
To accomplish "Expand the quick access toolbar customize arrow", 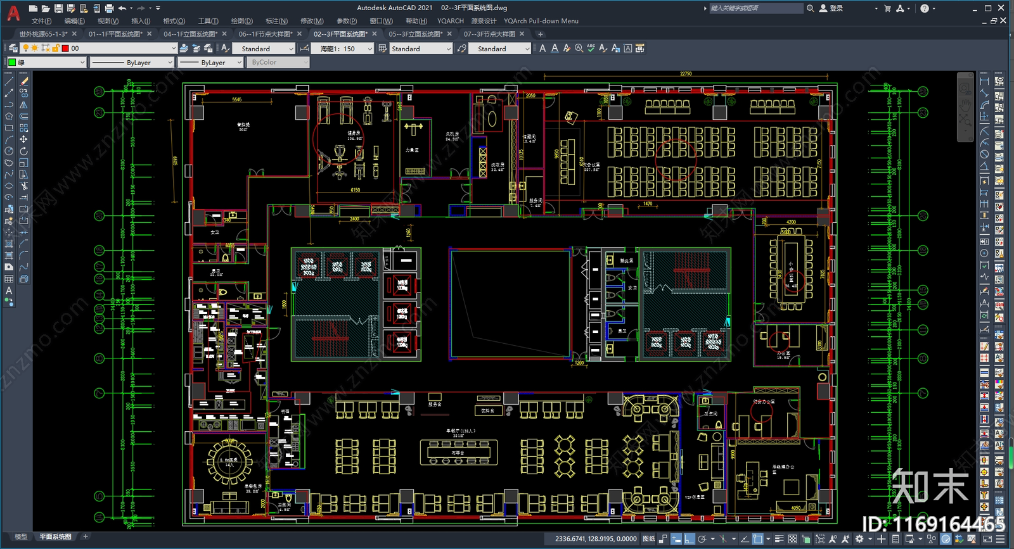I will [158, 8].
